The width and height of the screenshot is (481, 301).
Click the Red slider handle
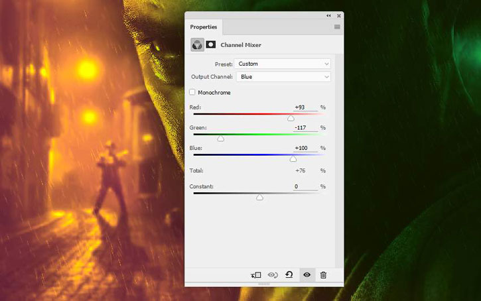[x=291, y=118]
